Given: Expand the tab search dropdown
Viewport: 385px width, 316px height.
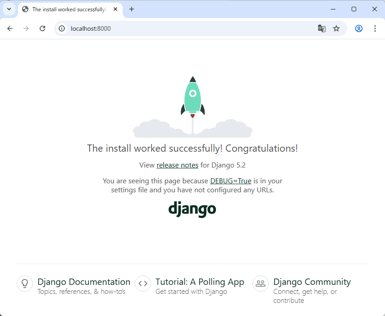Looking at the screenshot, I should click(x=9, y=9).
